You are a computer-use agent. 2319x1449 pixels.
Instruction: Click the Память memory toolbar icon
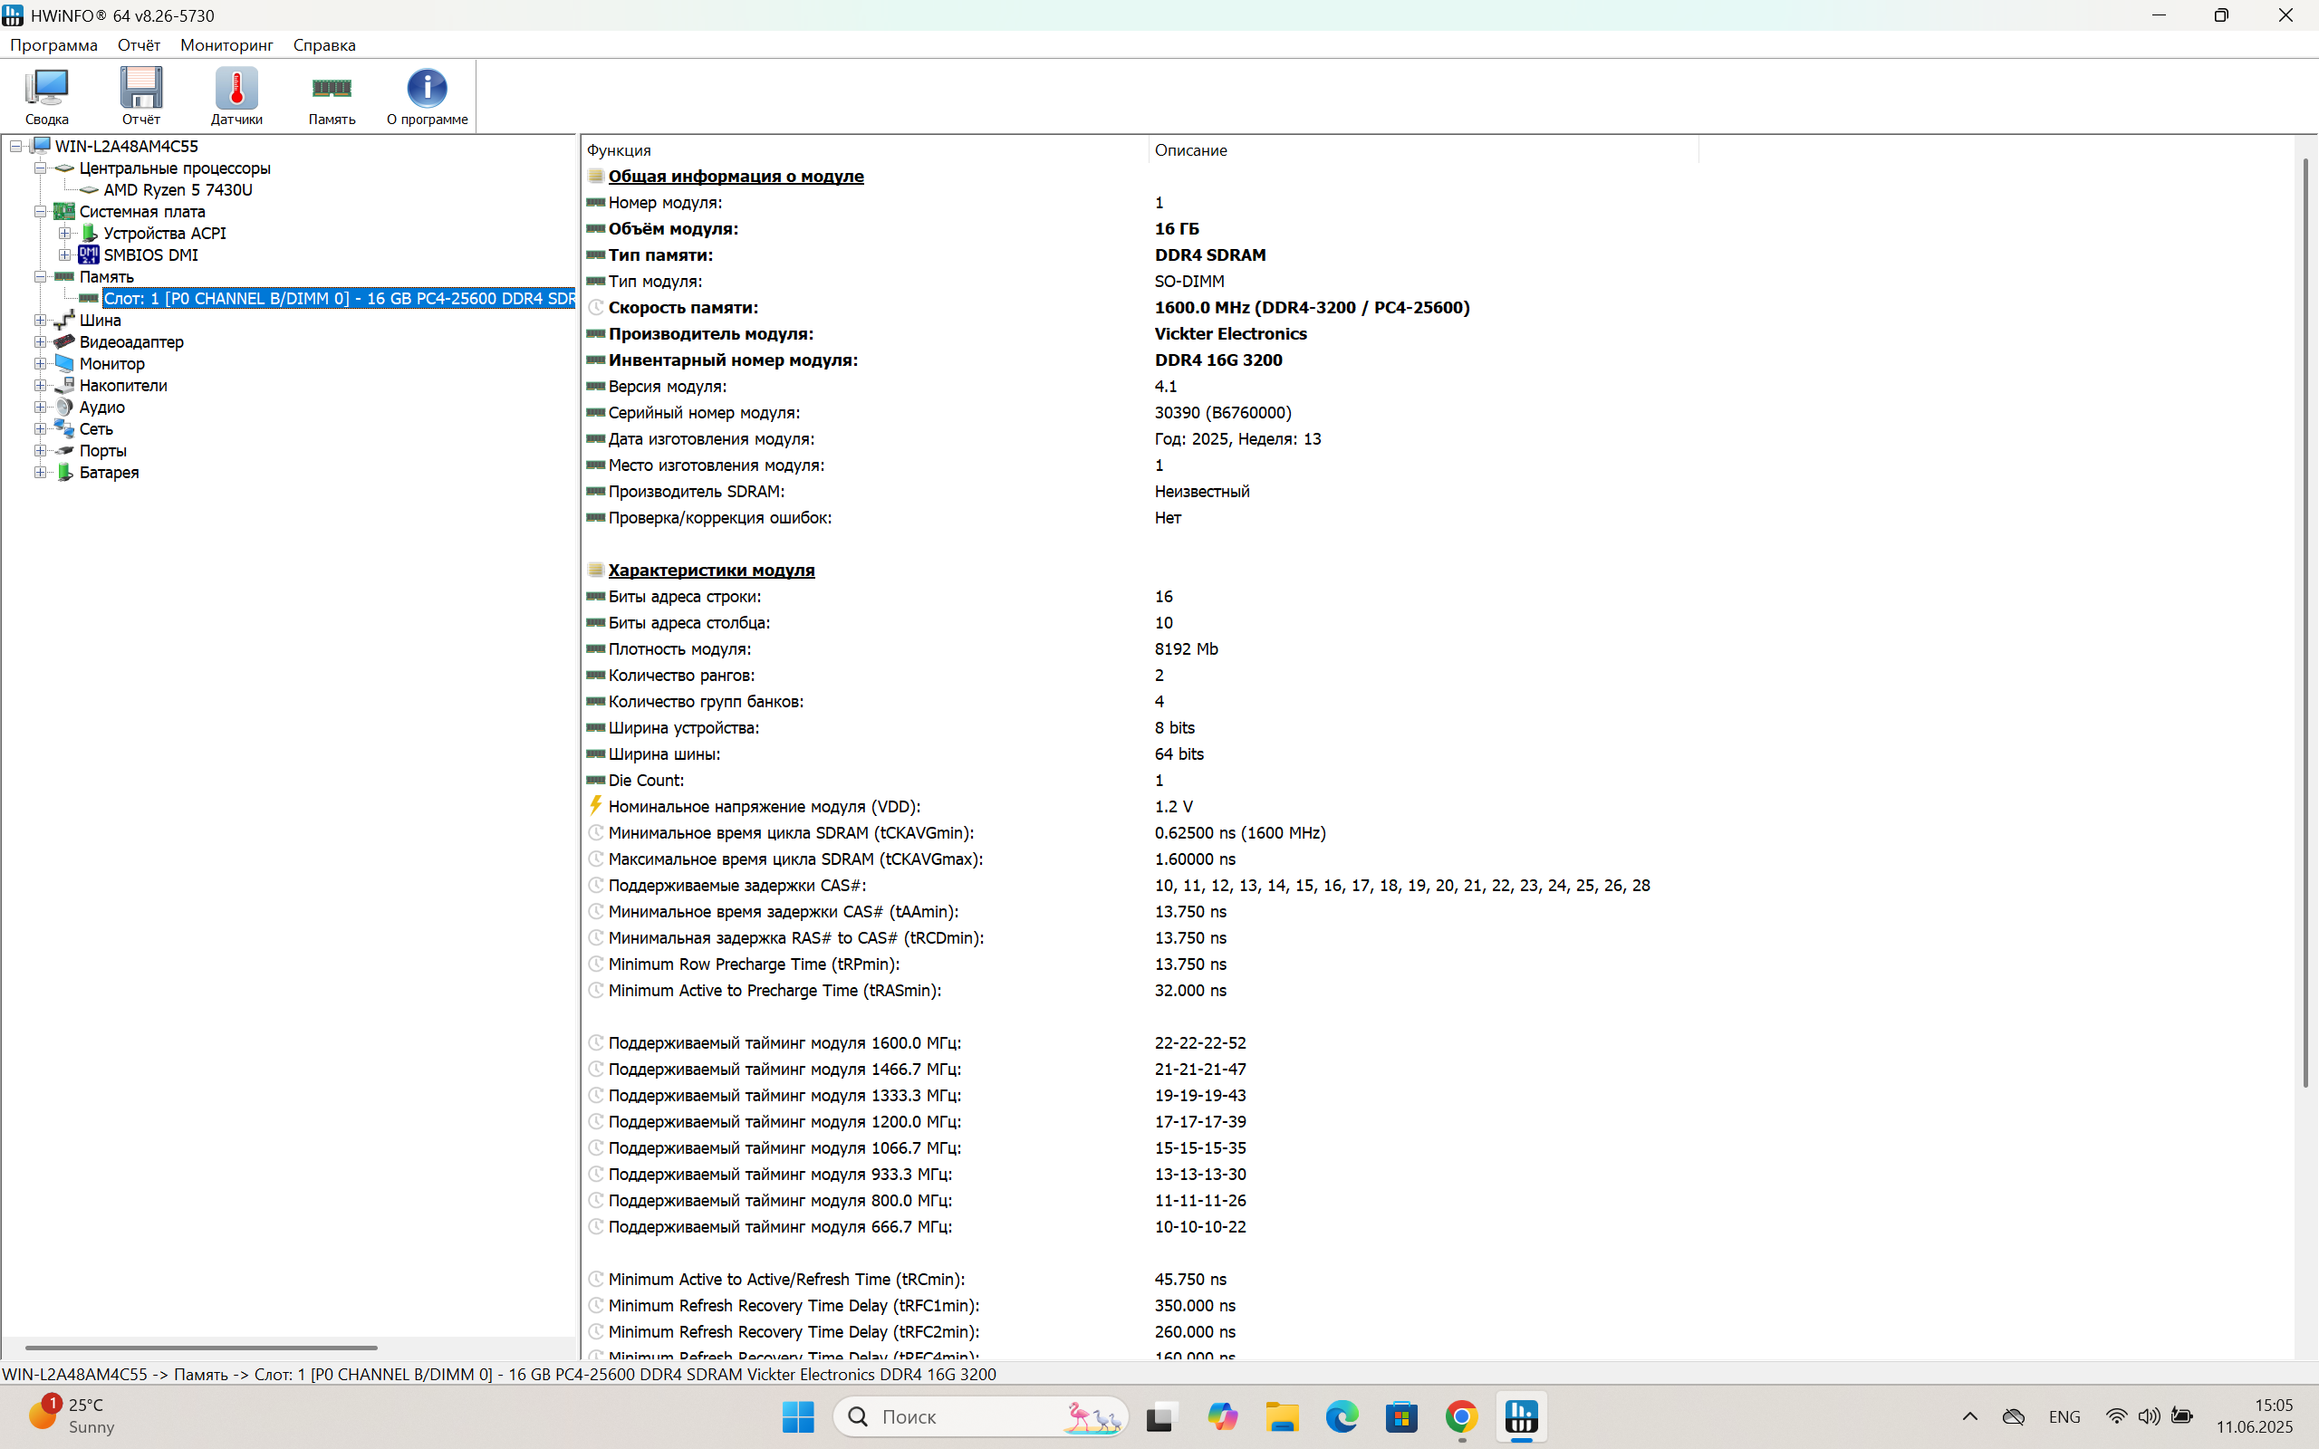pyautogui.click(x=332, y=95)
